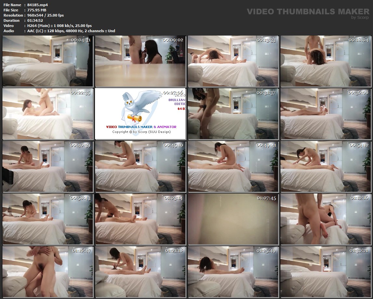Image resolution: width=373 pixels, height=299 pixels.
Task: Click the timestamp 01:30:21
Action: click(359, 250)
